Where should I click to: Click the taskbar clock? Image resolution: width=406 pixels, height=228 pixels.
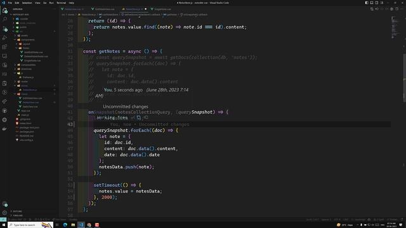[391, 225]
